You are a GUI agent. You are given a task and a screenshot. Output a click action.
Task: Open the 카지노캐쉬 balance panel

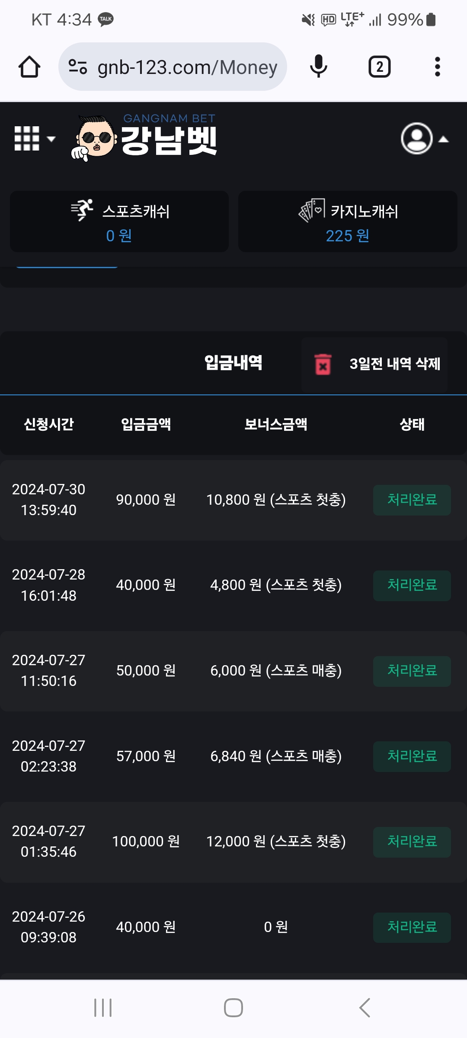coord(348,221)
